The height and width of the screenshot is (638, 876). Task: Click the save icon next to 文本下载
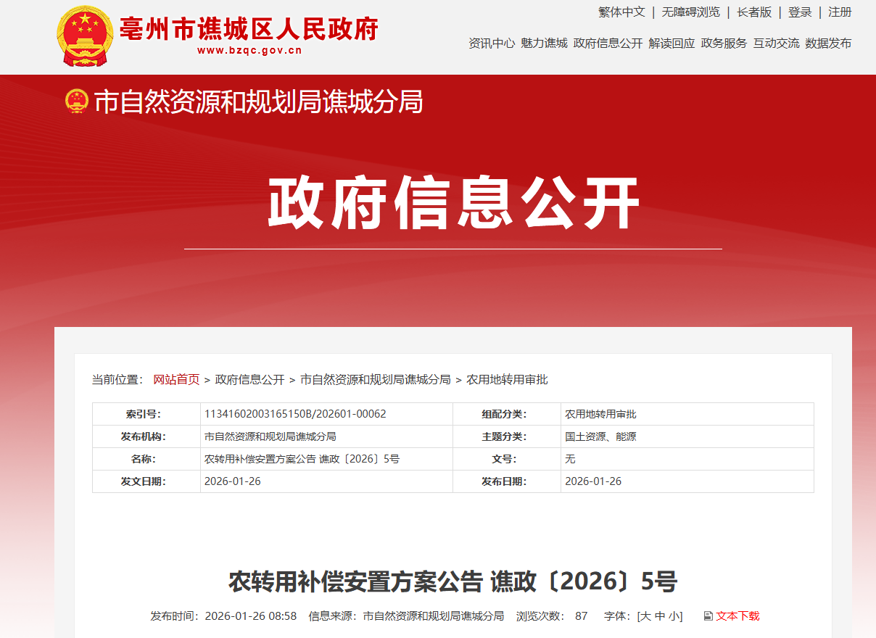tap(708, 616)
